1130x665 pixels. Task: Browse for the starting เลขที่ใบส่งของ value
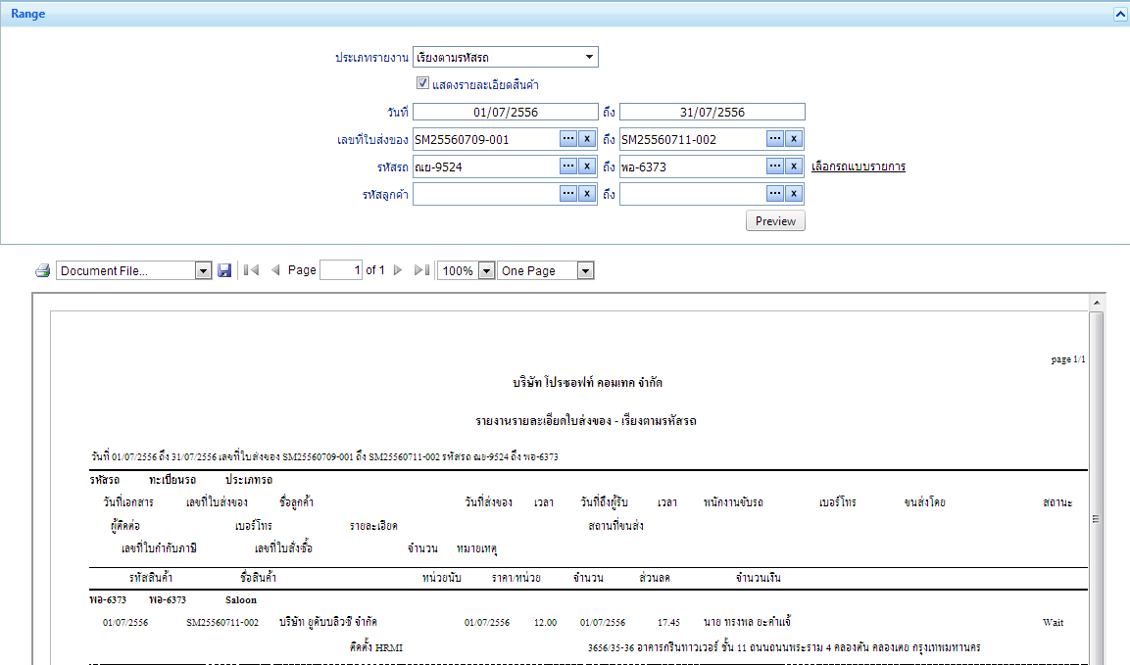568,139
